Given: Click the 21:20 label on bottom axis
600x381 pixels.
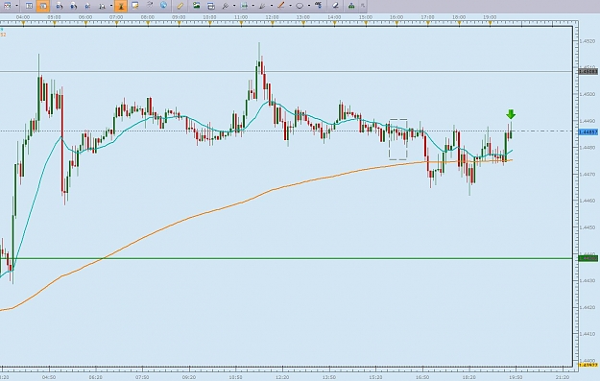Looking at the screenshot, I should [563, 377].
